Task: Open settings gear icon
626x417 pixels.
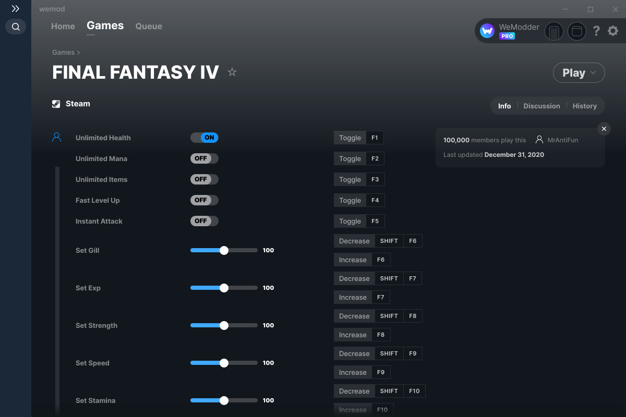Action: coord(613,31)
